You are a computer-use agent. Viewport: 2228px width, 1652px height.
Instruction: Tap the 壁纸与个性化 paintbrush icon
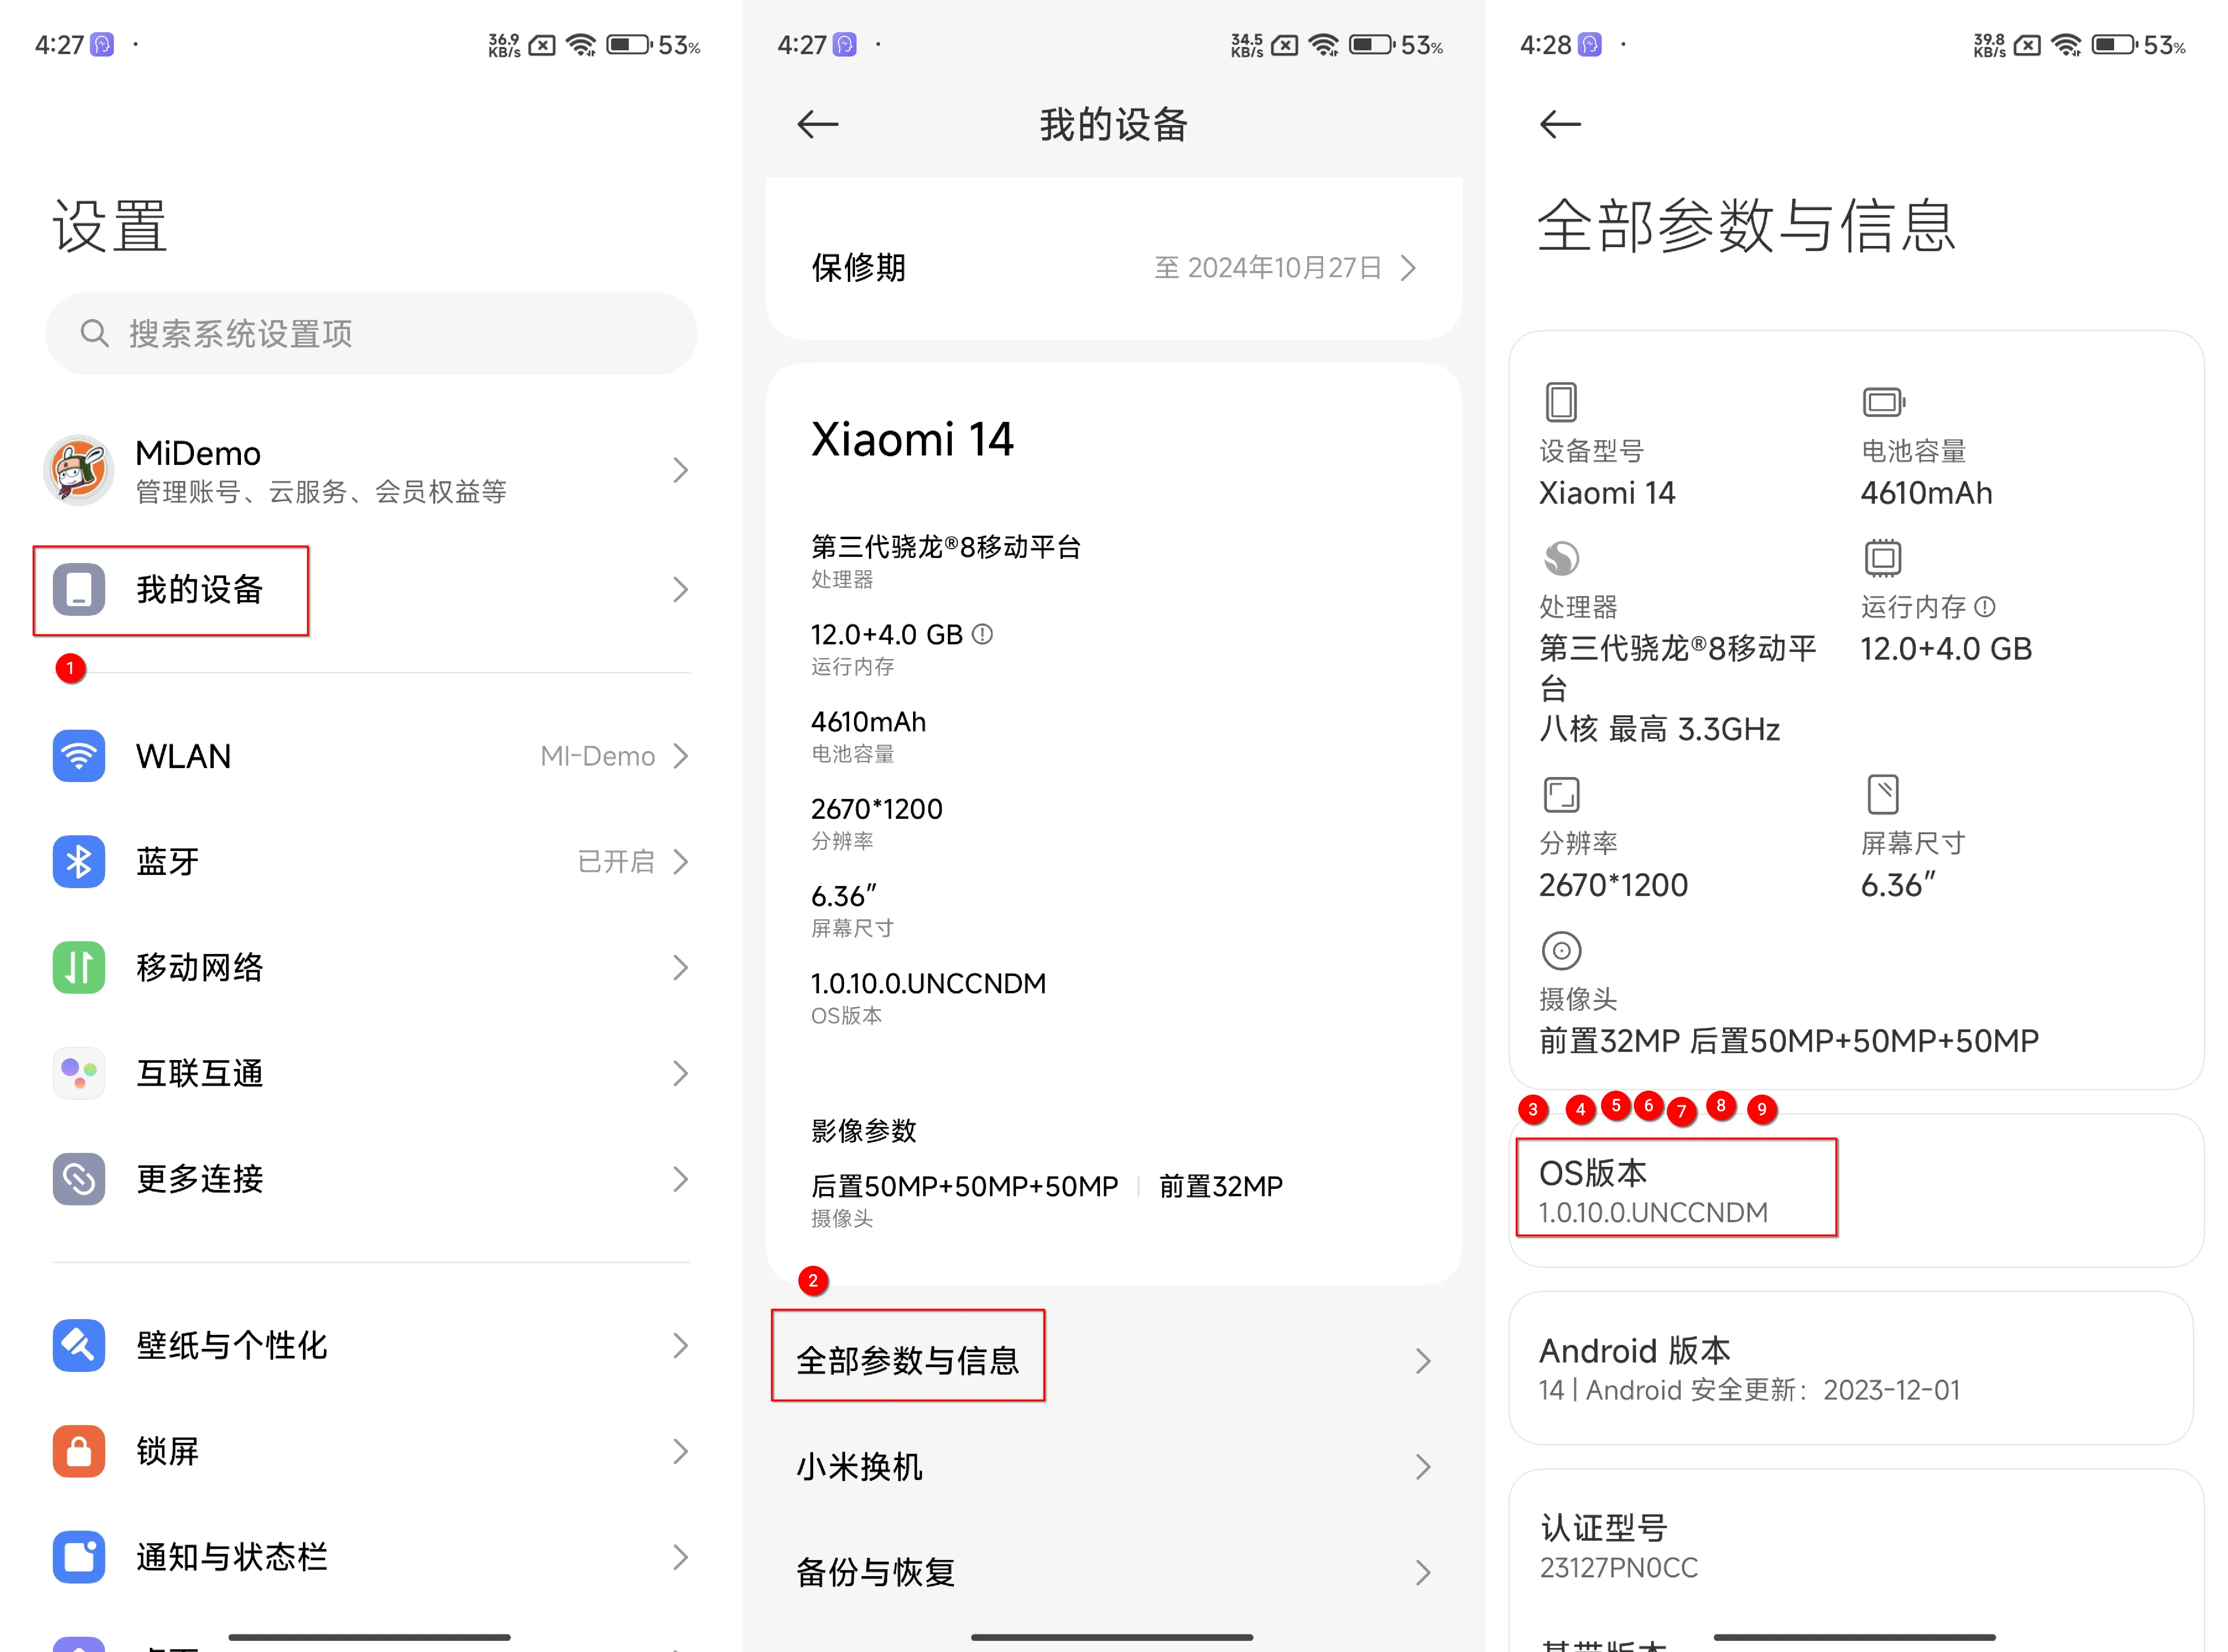click(79, 1345)
